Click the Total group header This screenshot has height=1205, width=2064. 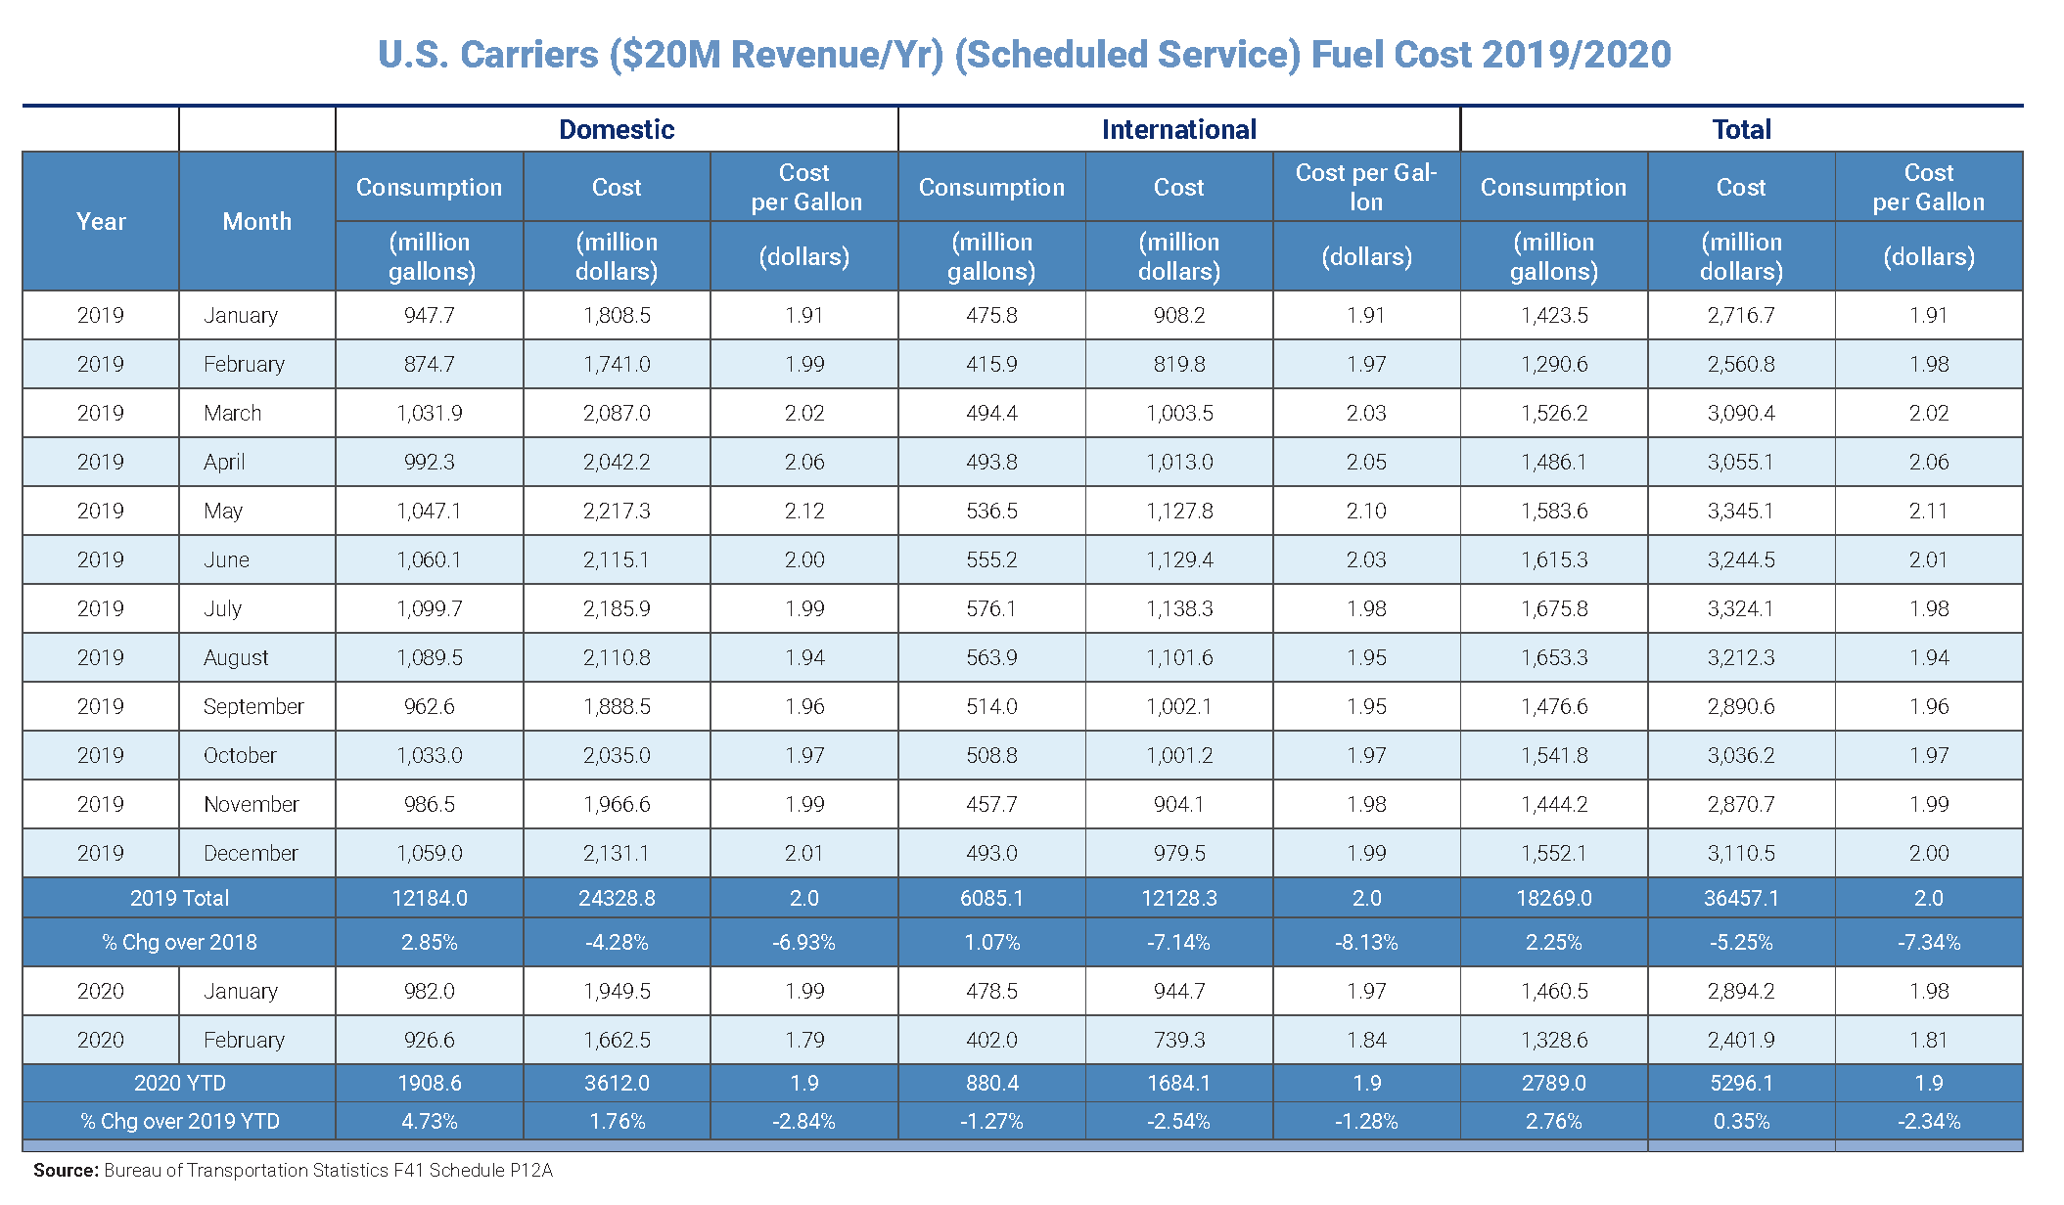(1741, 129)
